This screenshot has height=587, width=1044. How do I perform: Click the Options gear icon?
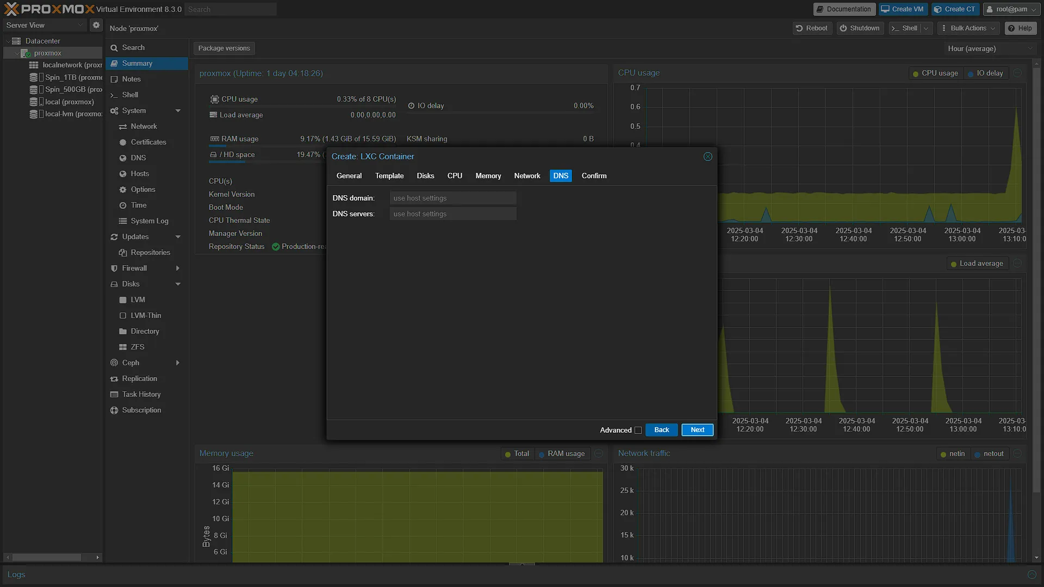(123, 190)
